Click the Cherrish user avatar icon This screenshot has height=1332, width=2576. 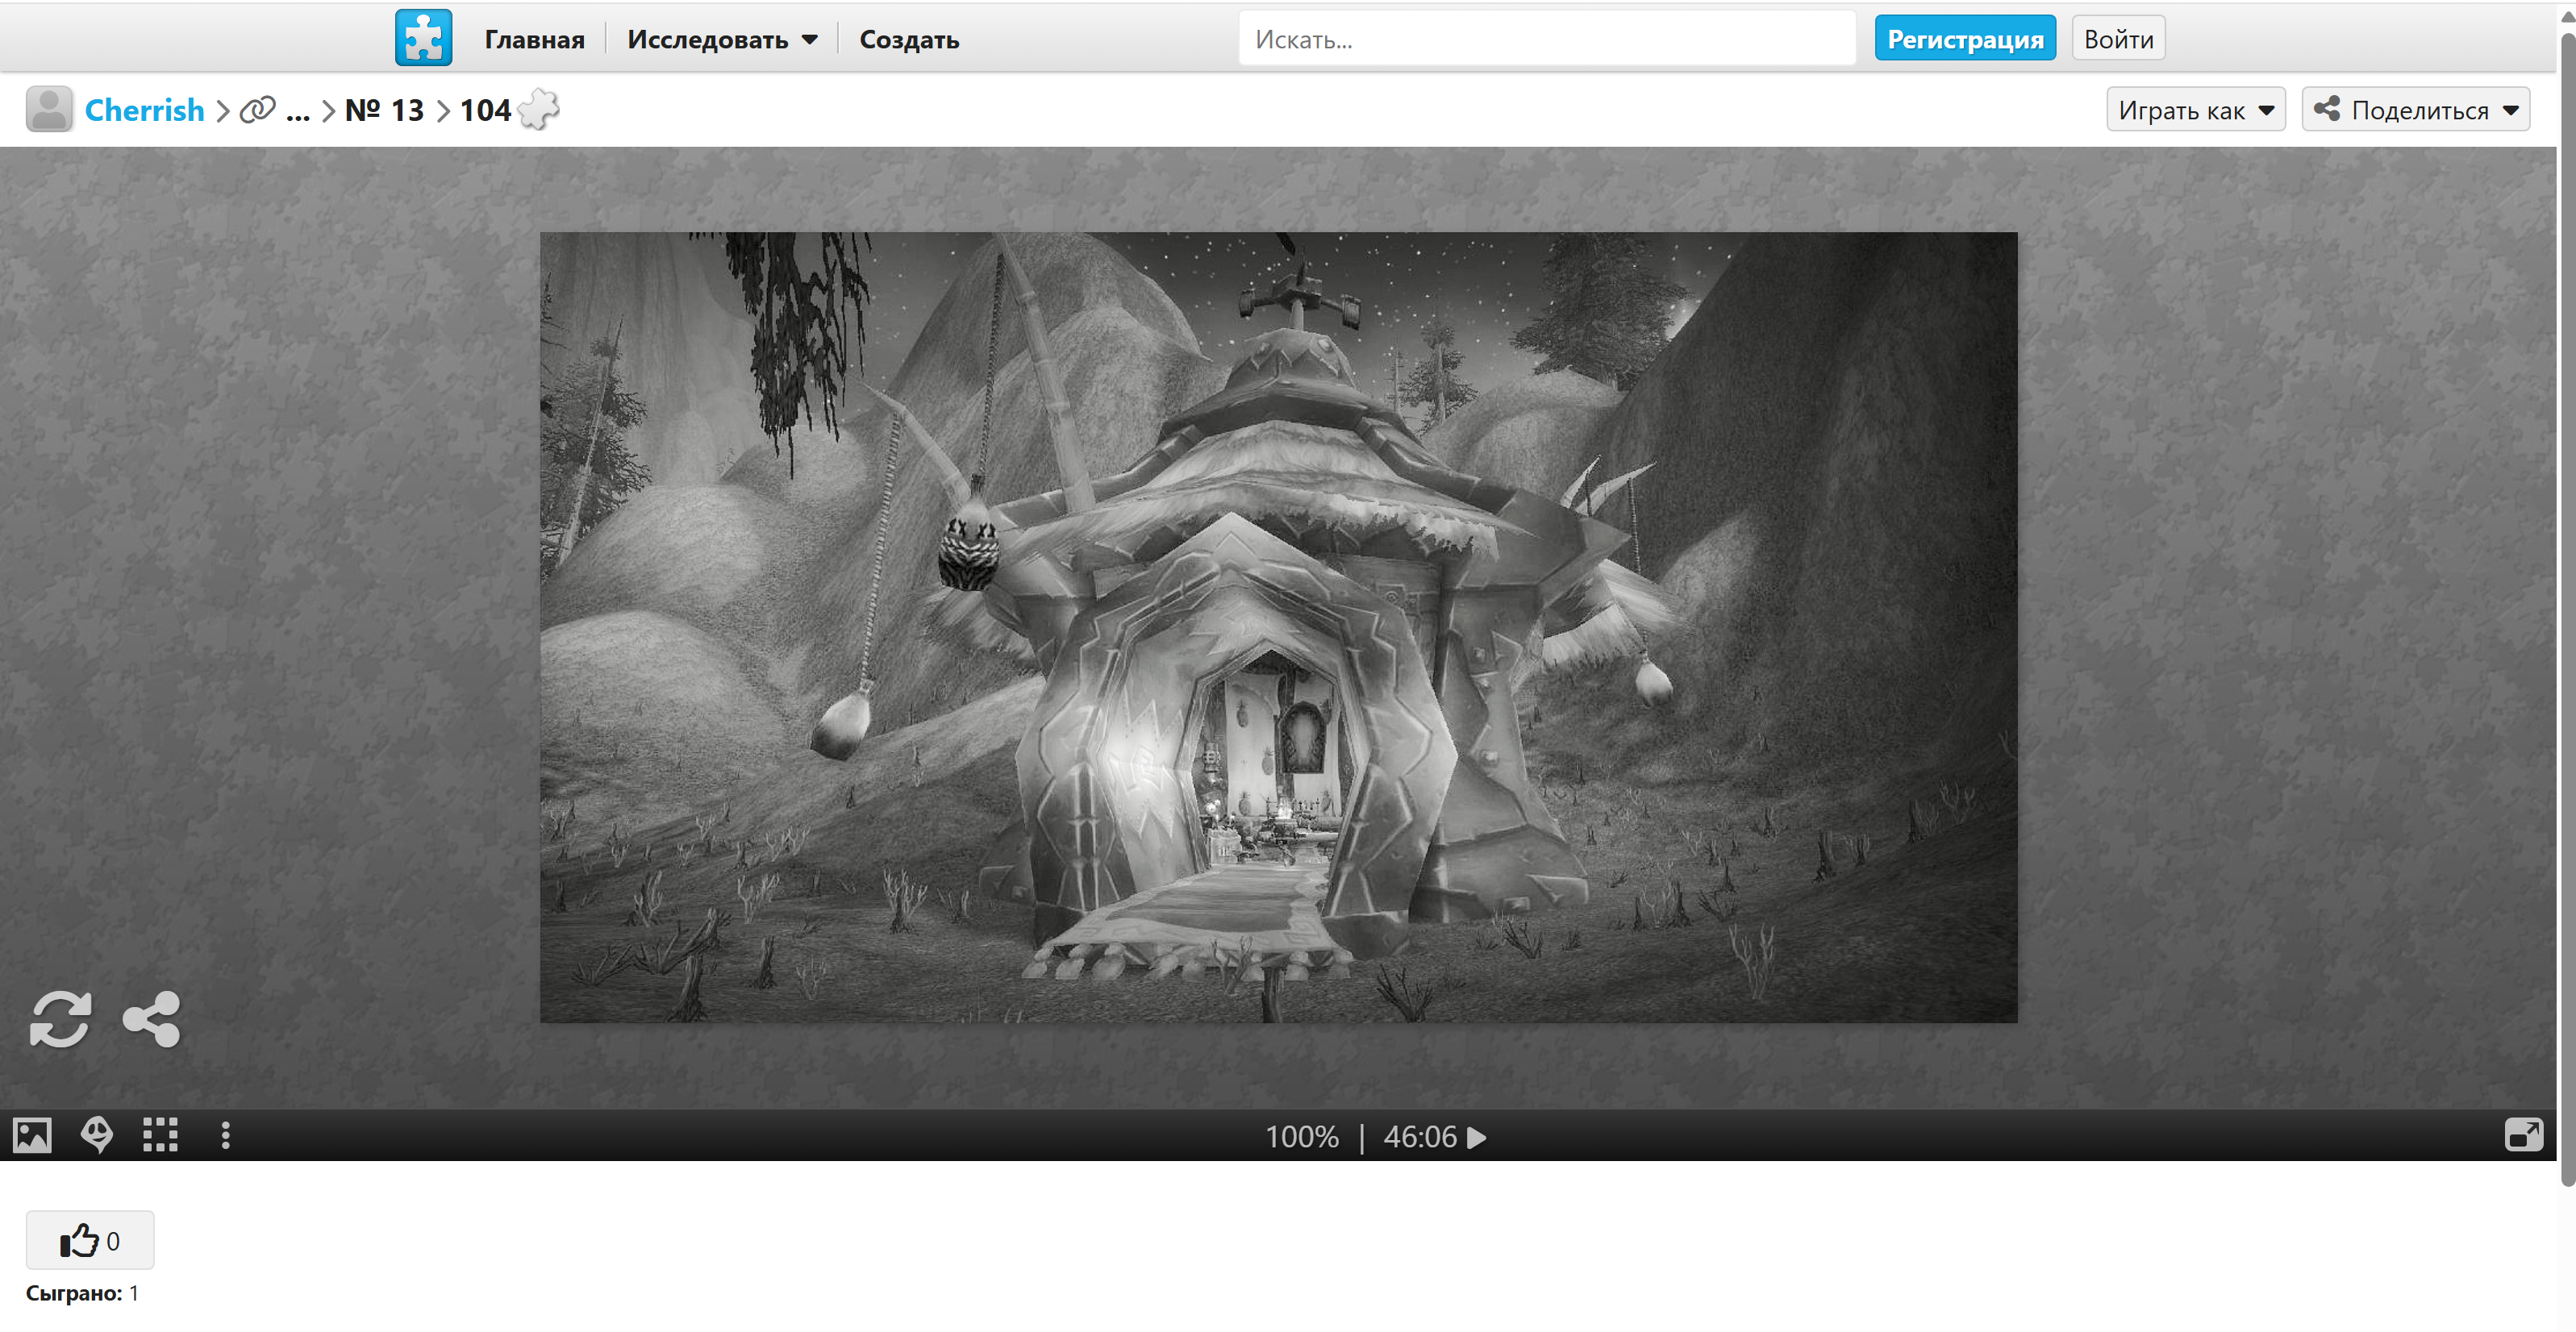pos(48,109)
